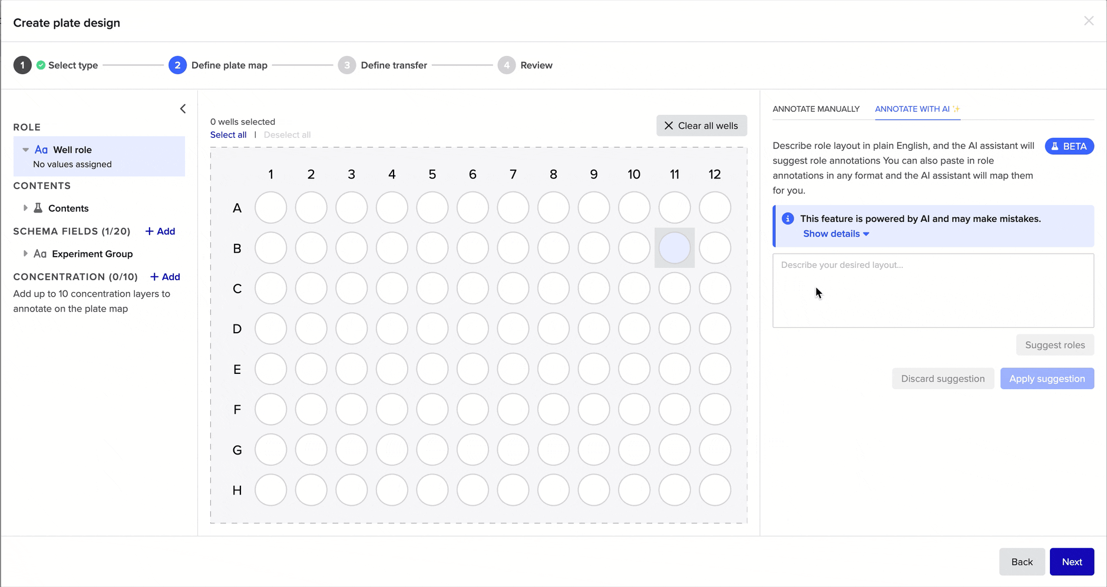The height and width of the screenshot is (587, 1107).
Task: Select well H12
Action: (715, 490)
